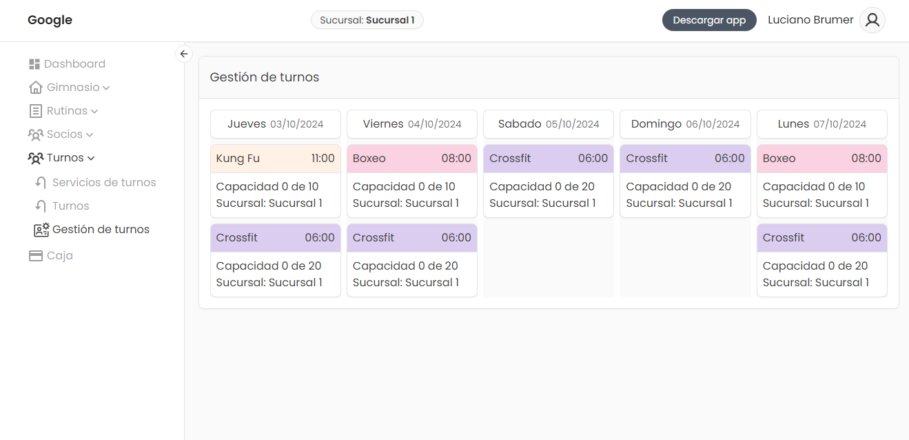Open Servicios de turnos submenu item
Image resolution: width=909 pixels, height=440 pixels.
pos(103,183)
